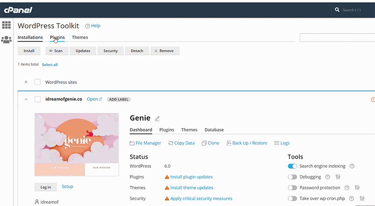
Task: Open wp-cron.php settings sliders icon
Action: coord(362,198)
